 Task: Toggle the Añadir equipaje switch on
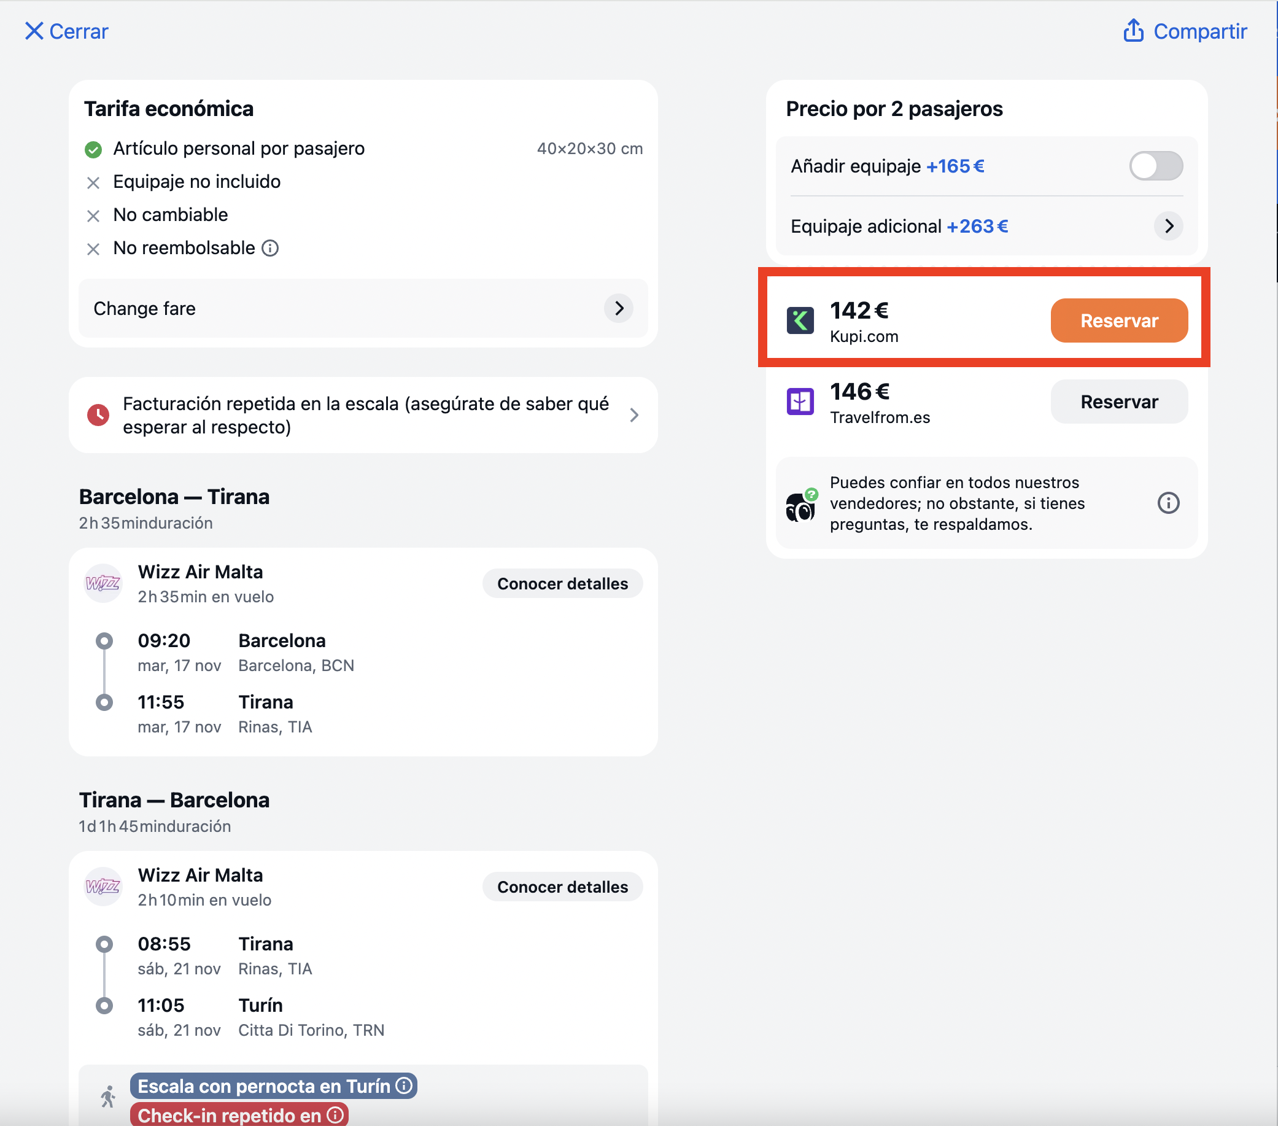point(1155,166)
